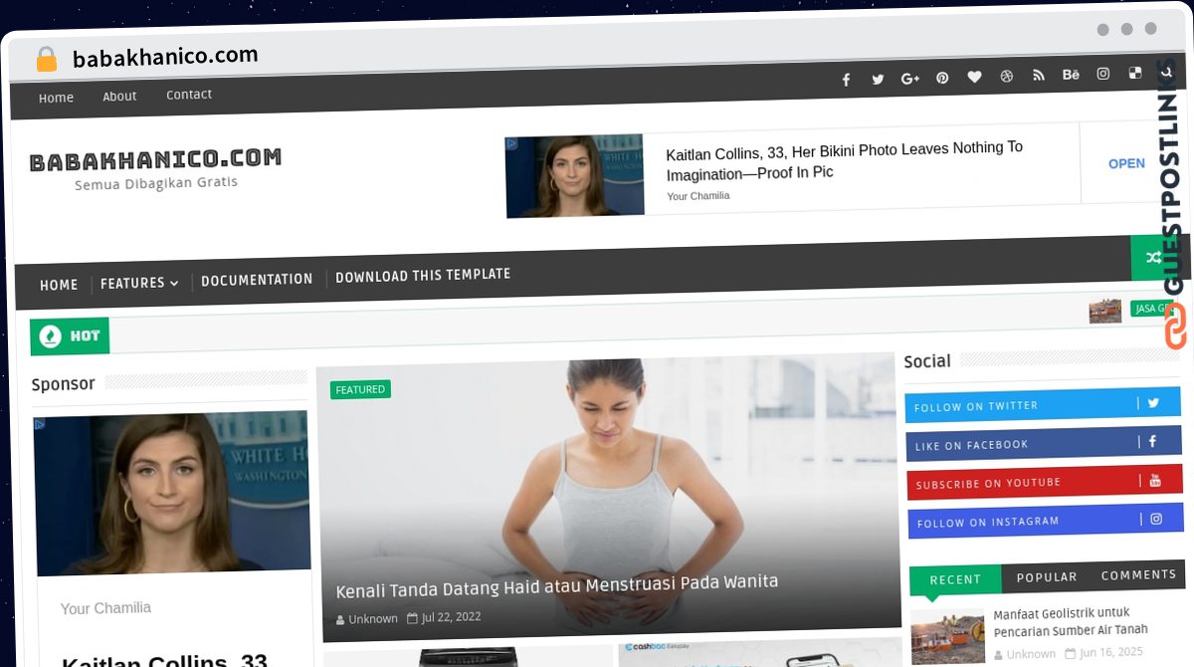Expand the Features dropdown menu
Viewport: 1194px width, 667px height.
pos(139,284)
